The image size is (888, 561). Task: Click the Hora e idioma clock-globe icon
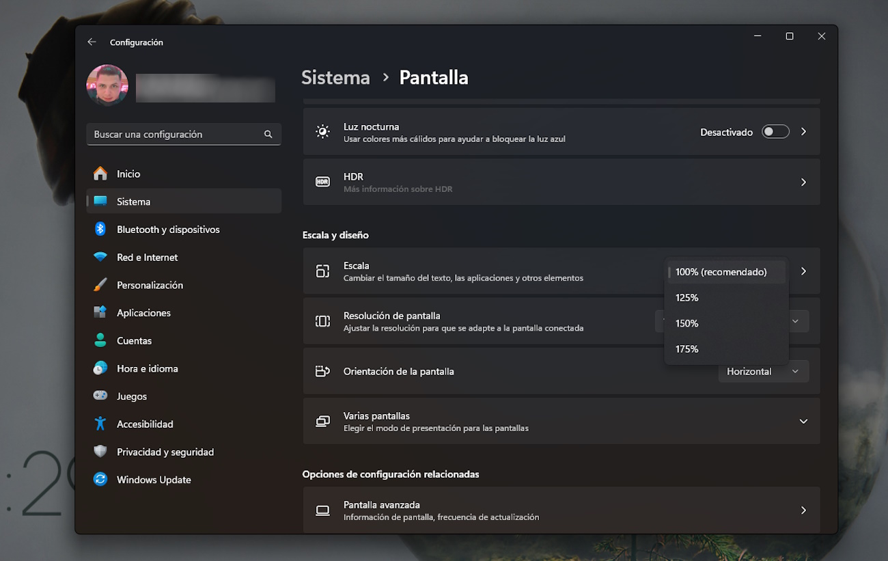[100, 368]
